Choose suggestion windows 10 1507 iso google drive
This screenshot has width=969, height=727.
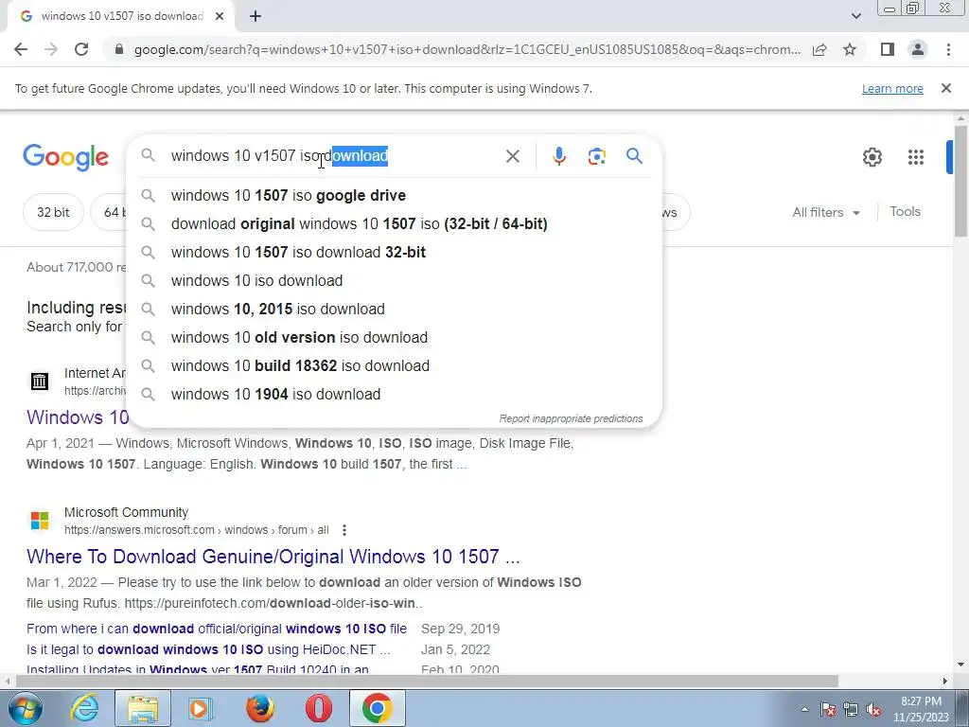(394, 195)
